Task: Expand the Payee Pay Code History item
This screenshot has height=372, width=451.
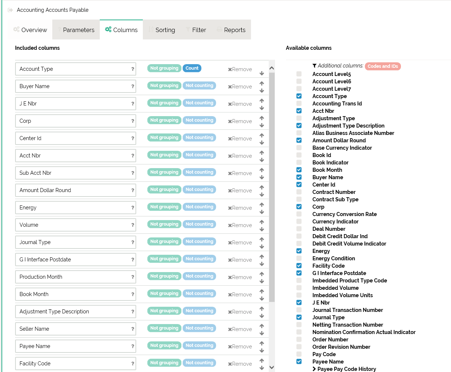Action: [314, 369]
